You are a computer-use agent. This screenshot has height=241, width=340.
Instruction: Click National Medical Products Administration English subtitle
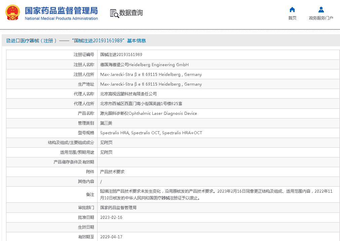pyautogui.click(x=61, y=18)
